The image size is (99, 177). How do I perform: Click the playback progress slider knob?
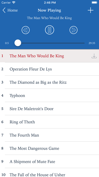(18, 43)
